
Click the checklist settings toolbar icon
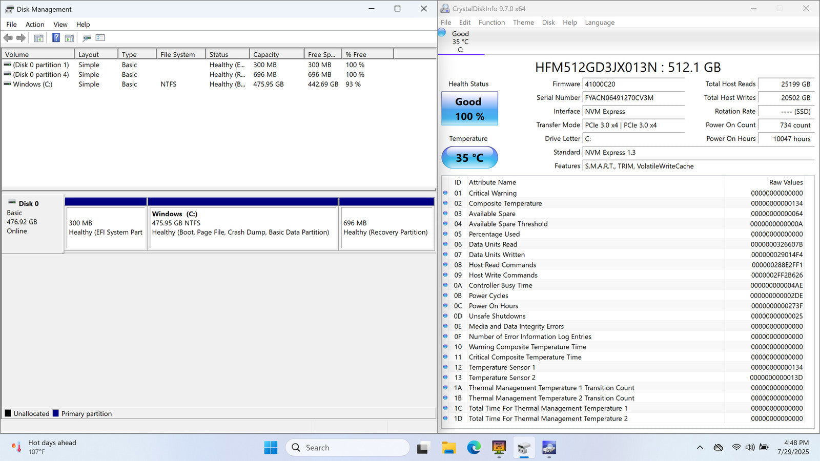(x=100, y=38)
